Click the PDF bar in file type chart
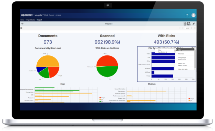 click(x=163, y=57)
